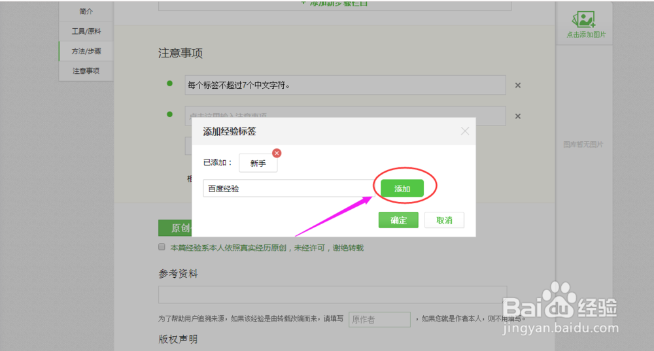The image size is (654, 351).
Task: Click the 参考资料 reference input field
Action: click(x=332, y=295)
